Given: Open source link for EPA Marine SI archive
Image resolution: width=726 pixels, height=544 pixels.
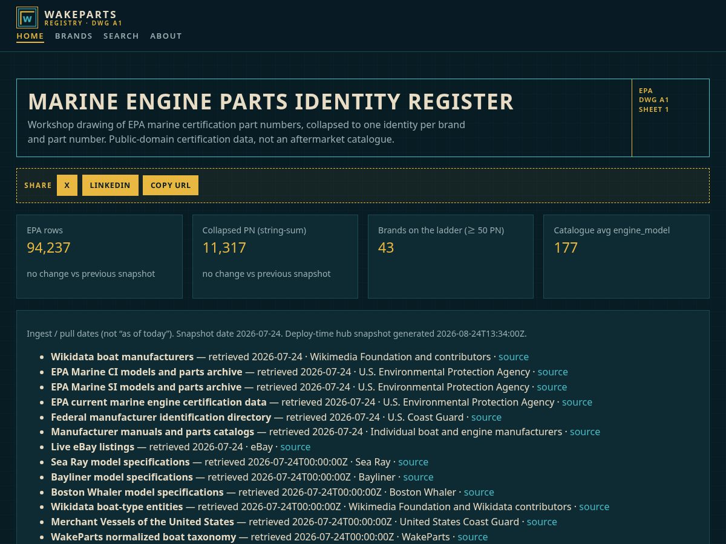Looking at the screenshot, I should coord(552,387).
